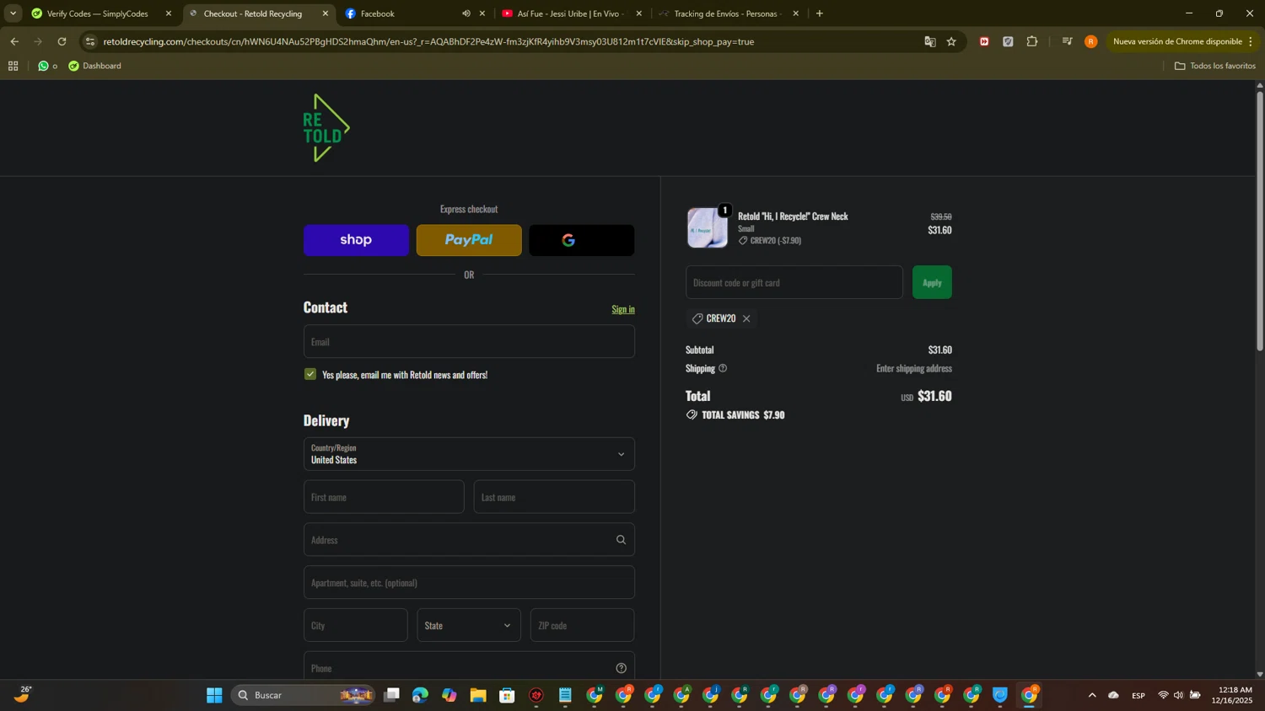Click the First name field
Screen dimensions: 1265x711
pos(384,497)
